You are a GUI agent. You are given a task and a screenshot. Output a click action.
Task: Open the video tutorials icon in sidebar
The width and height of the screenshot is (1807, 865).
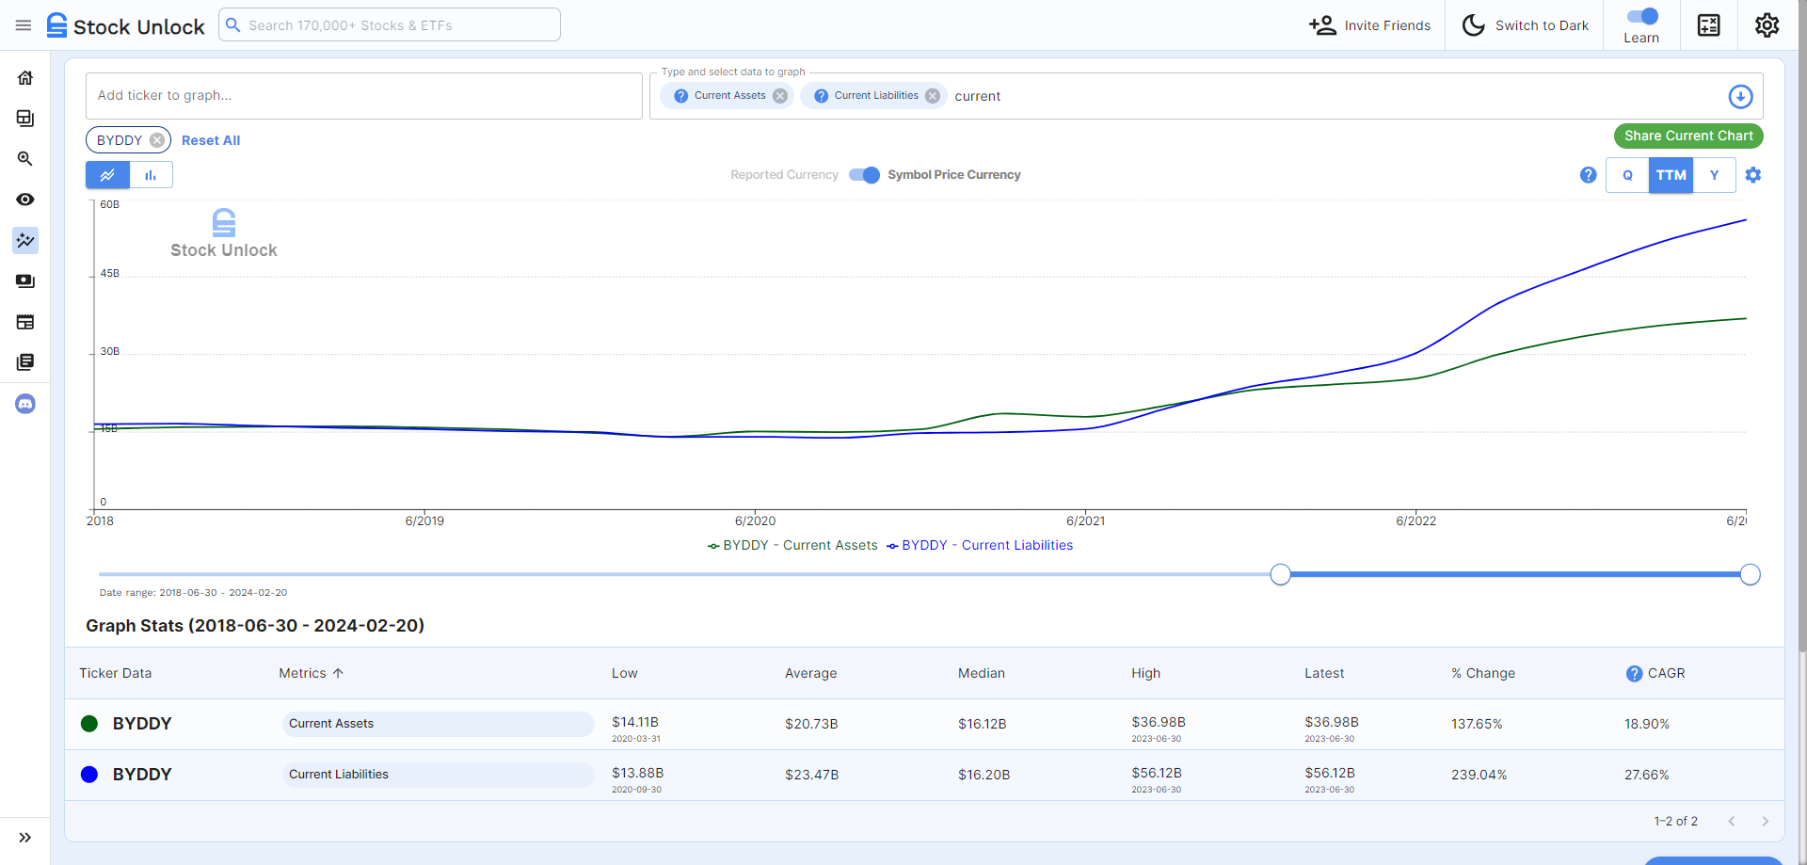pyautogui.click(x=25, y=281)
